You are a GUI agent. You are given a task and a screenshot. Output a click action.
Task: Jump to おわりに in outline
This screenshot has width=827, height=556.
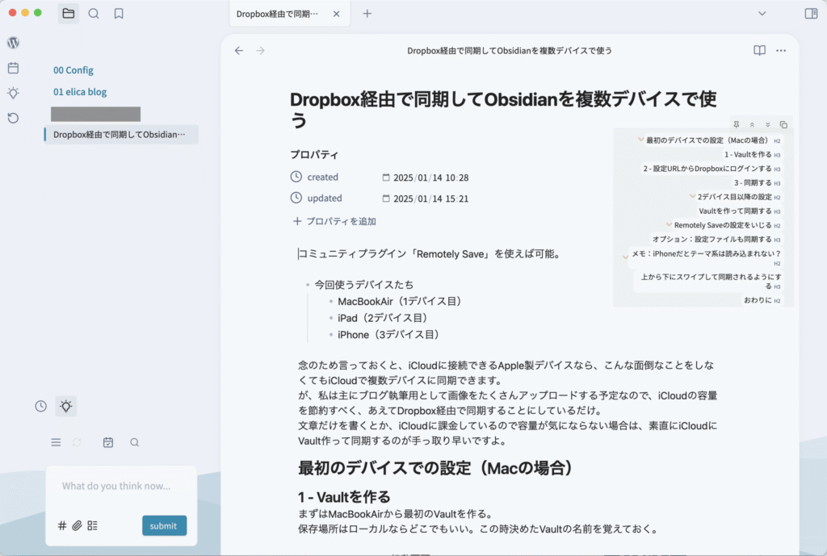(758, 300)
